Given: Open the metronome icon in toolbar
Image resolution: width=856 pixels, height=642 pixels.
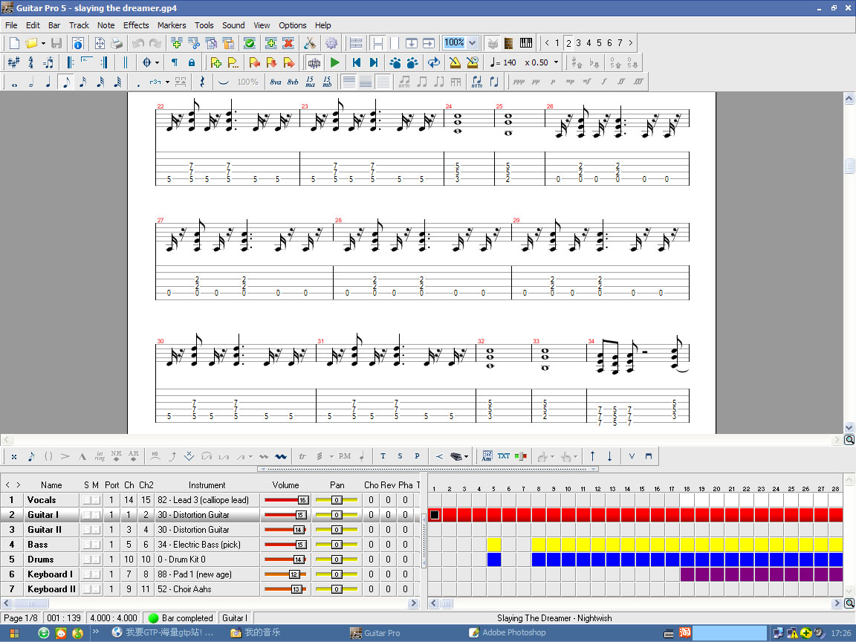Looking at the screenshot, I should coord(454,62).
